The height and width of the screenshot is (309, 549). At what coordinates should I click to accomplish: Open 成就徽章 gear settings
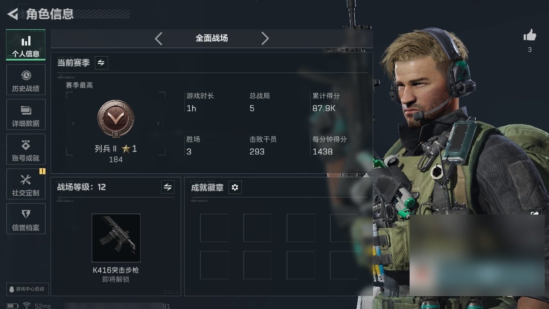tap(235, 188)
